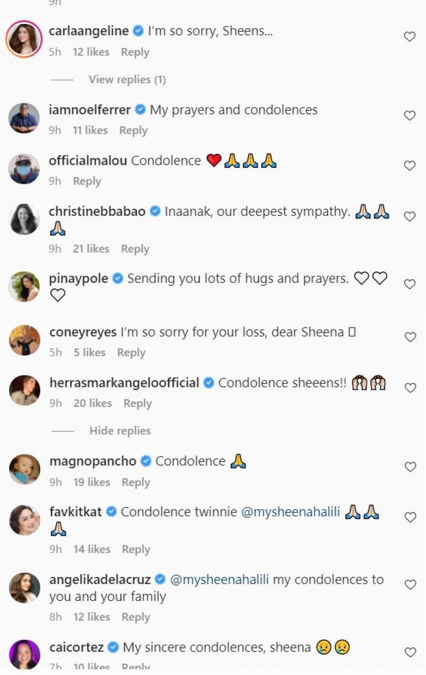Screen dimensions: 426x675
Task: Tap the heart on christinebbabao's comment
Action: click(409, 217)
